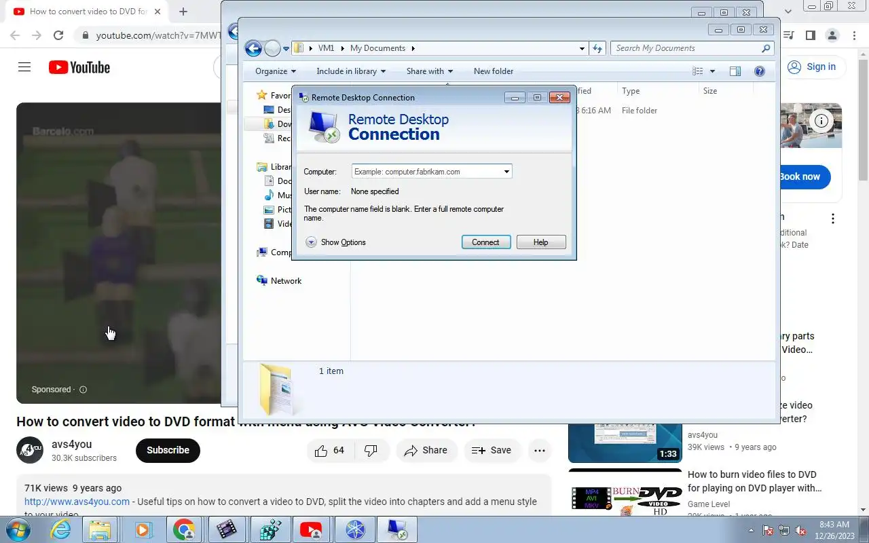Click the YouTube logo
The width and height of the screenshot is (869, 543).
coord(79,67)
